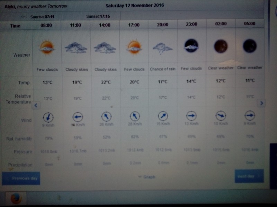Viewport: 277px width, 207px height.
Task: Click the clear night icon under 02:00
Action: (221, 46)
